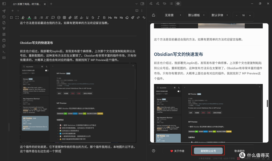Toggle strikethrough formatting

93,18
